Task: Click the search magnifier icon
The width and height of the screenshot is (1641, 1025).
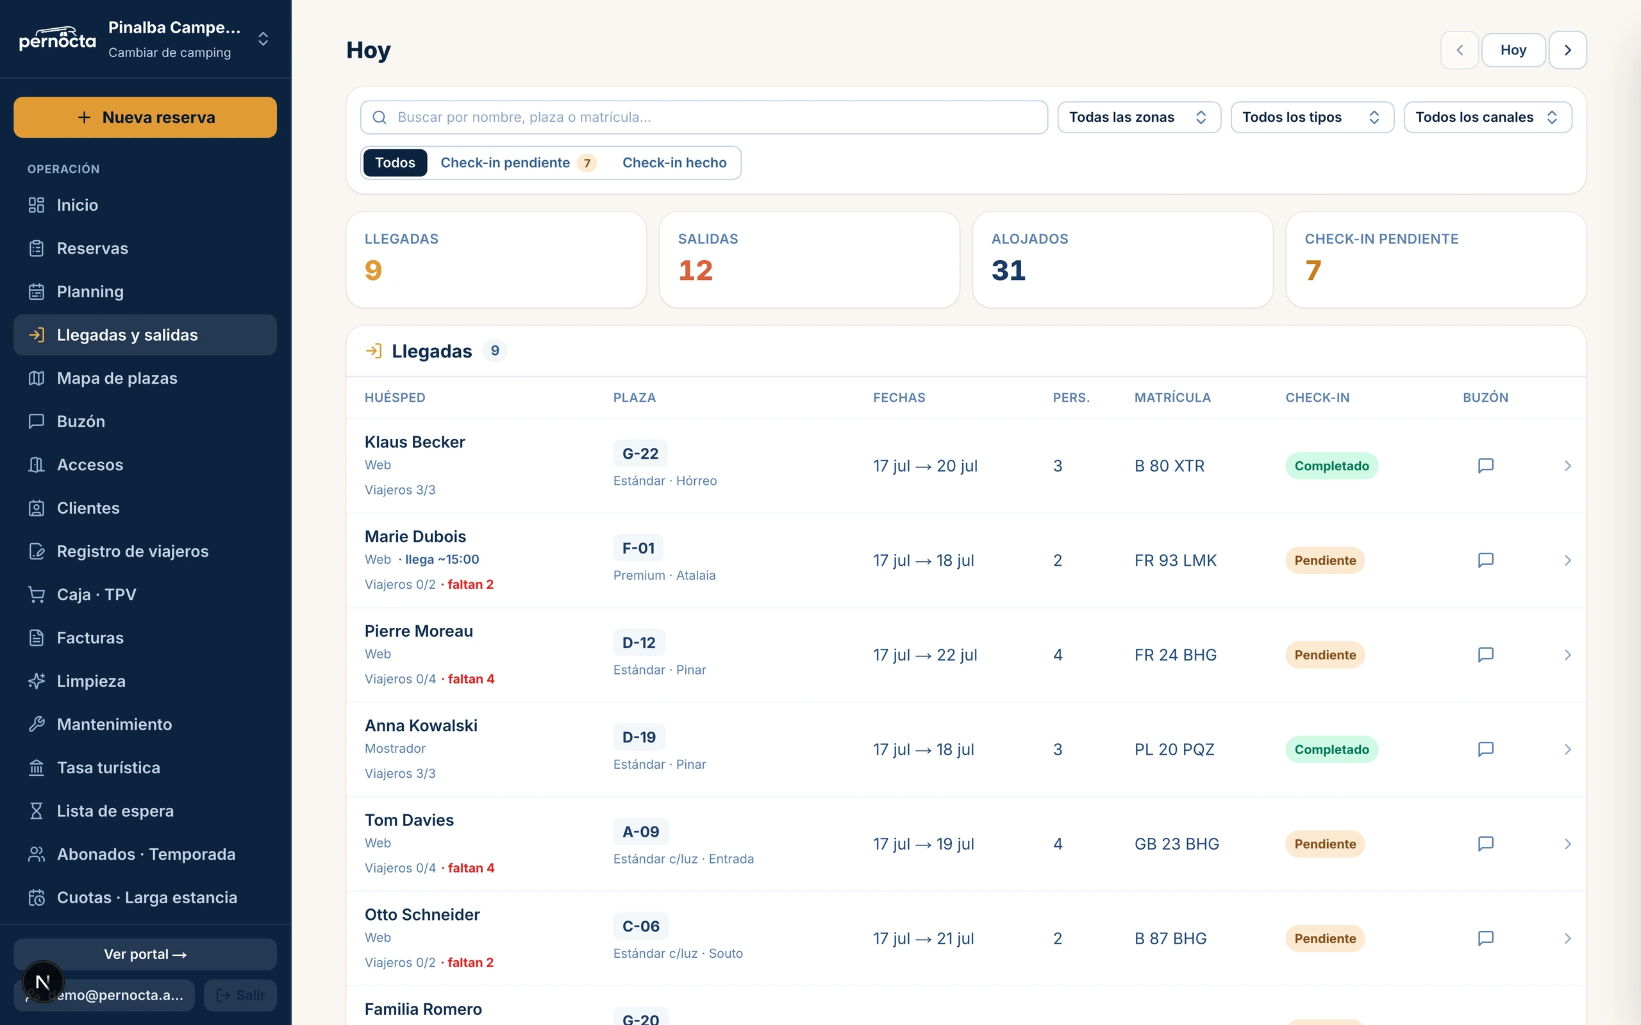Action: click(379, 117)
